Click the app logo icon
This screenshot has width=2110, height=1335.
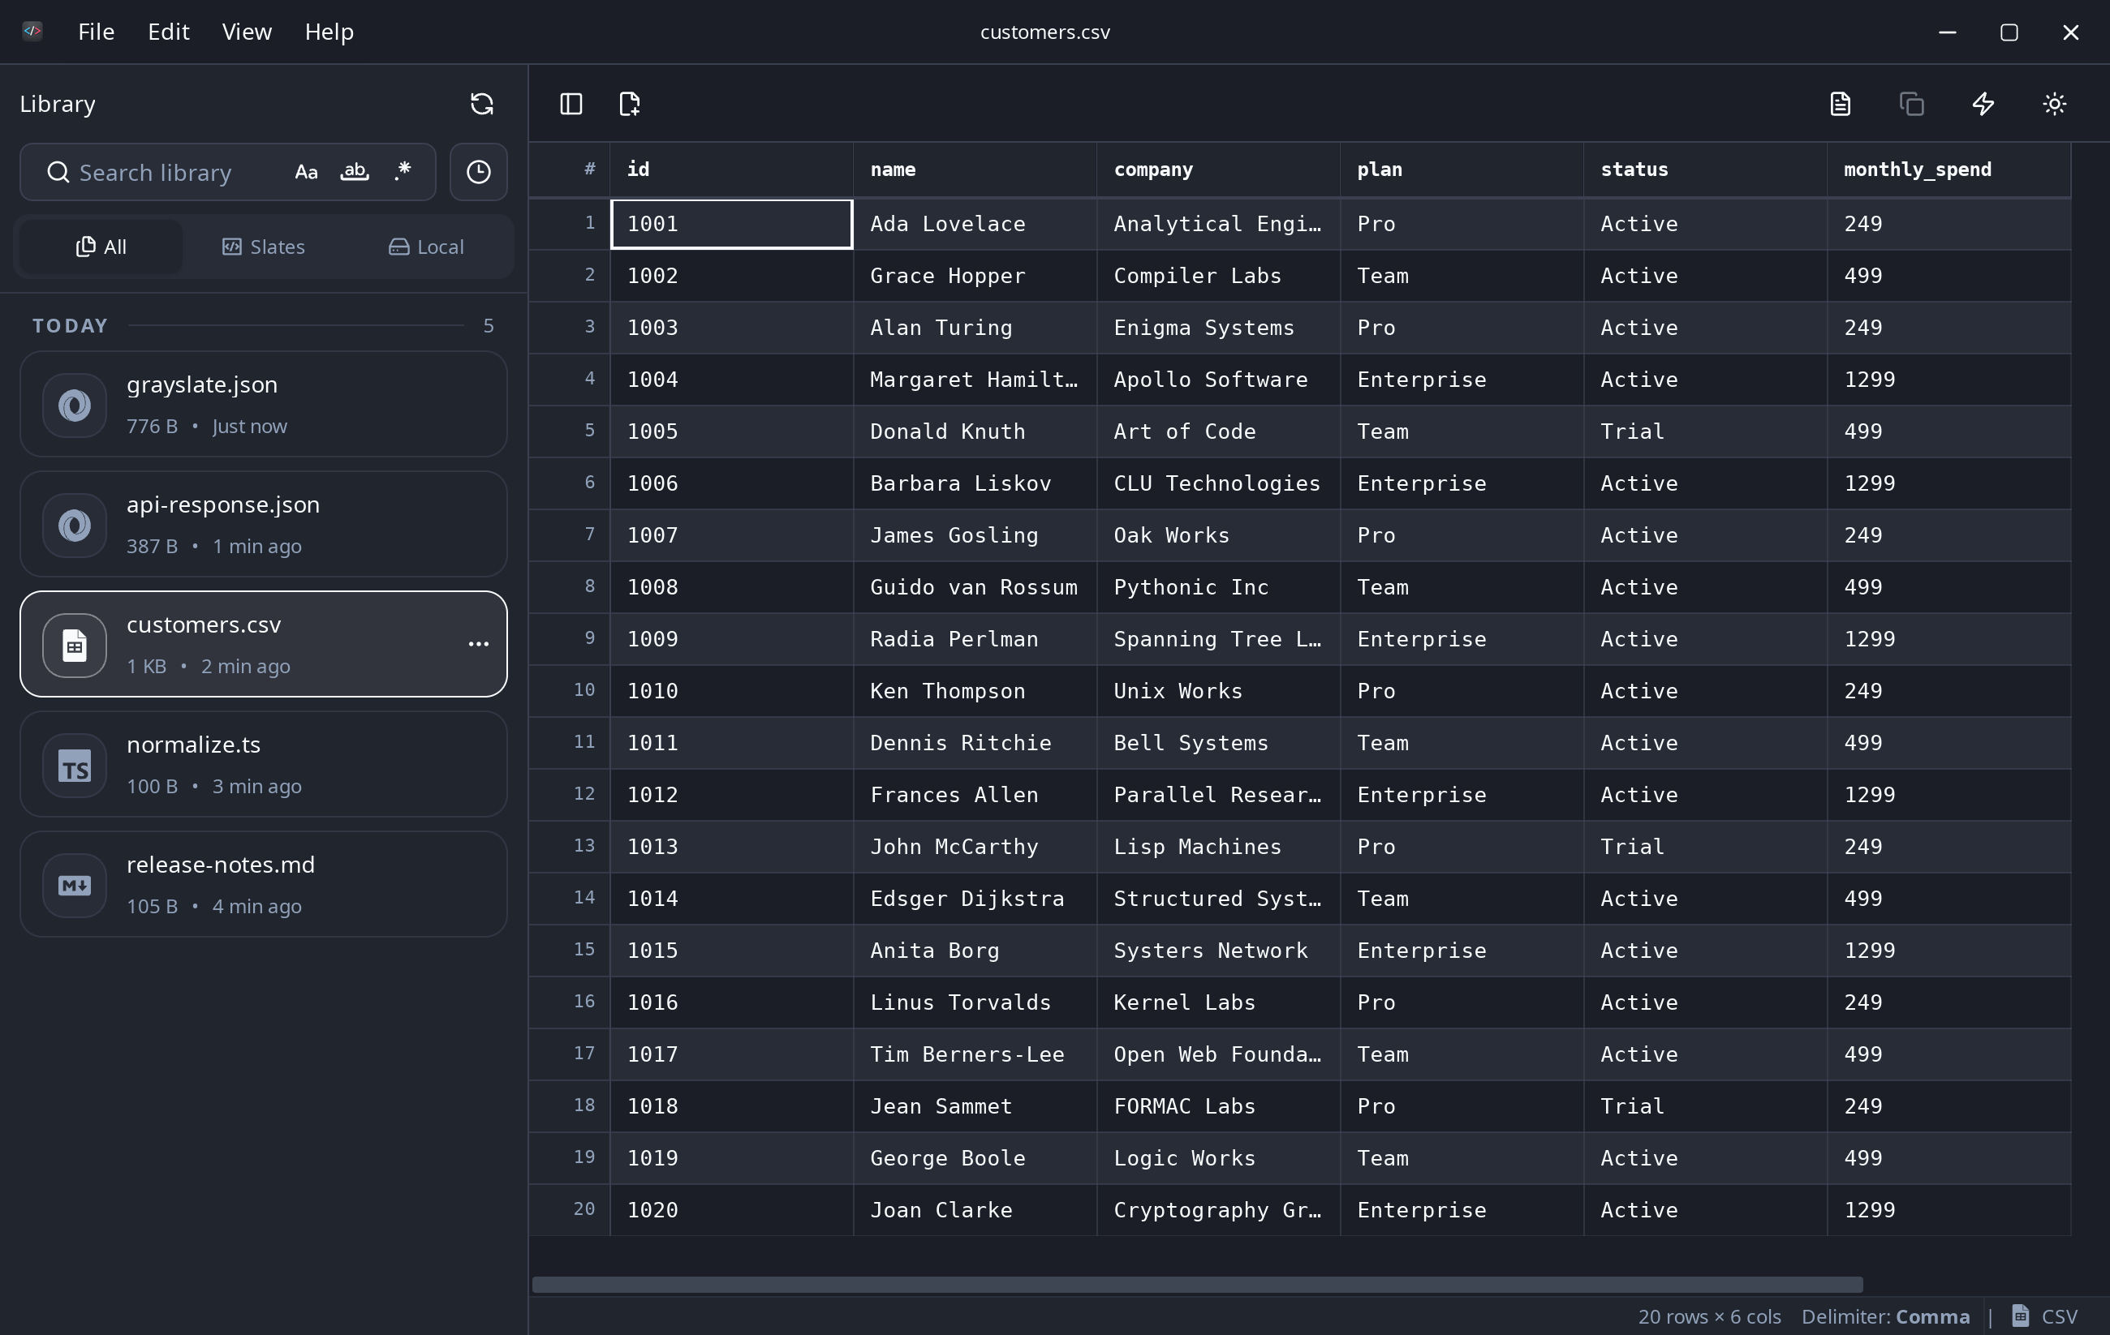tap(32, 32)
